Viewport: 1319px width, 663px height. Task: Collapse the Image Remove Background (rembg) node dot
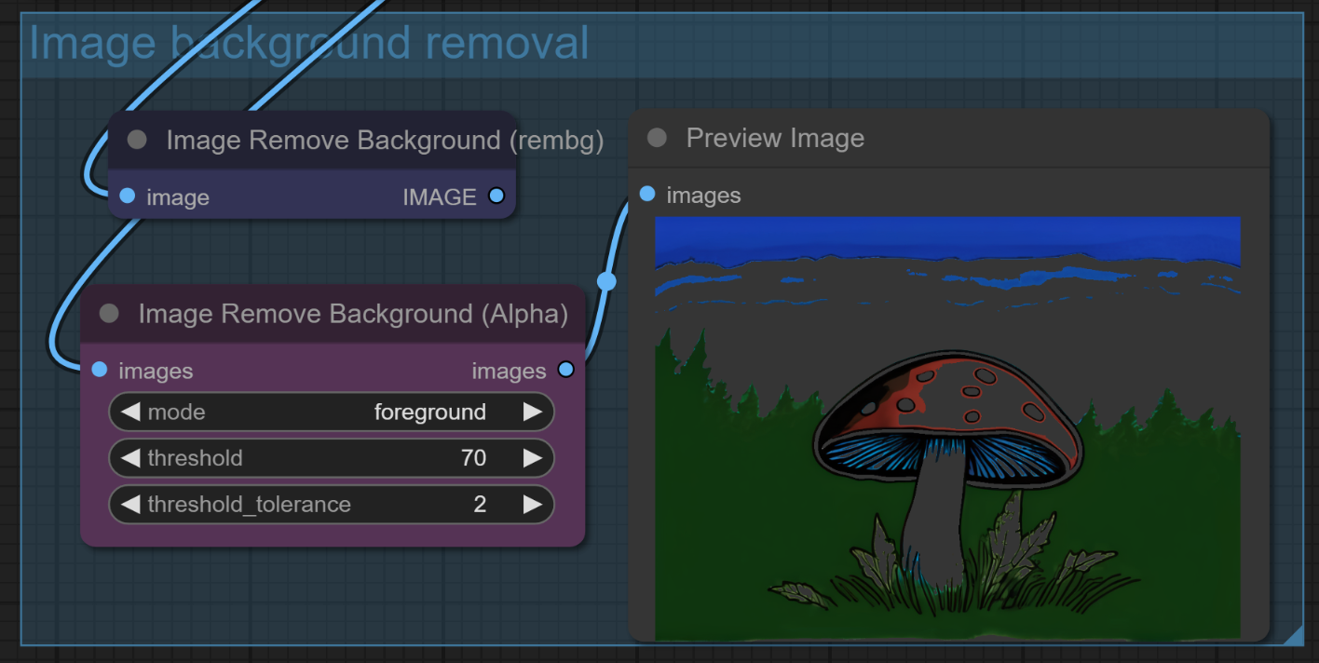[x=137, y=141]
